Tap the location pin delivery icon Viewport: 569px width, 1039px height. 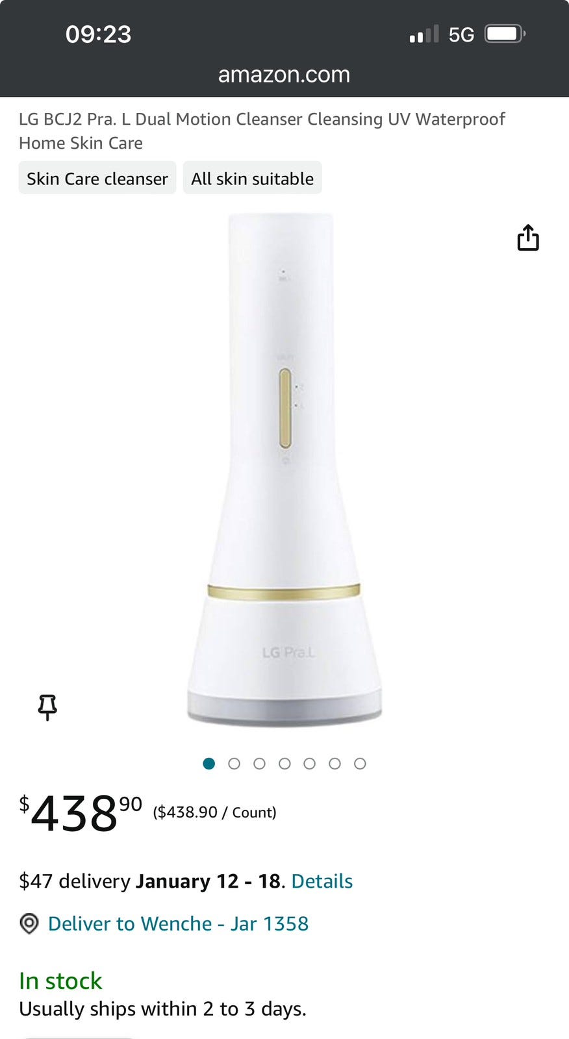tap(29, 923)
